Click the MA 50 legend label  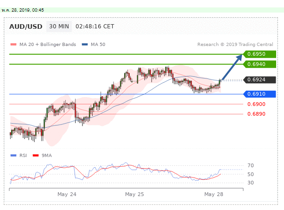click(98, 45)
